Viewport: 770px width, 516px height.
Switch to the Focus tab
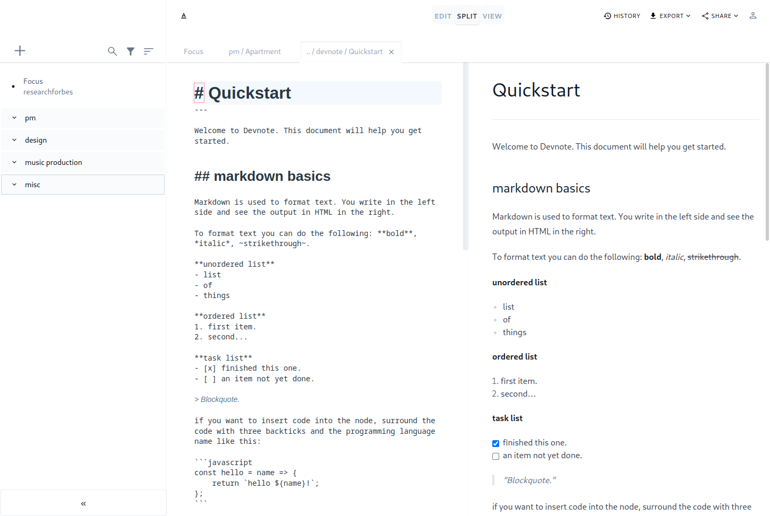pyautogui.click(x=193, y=52)
